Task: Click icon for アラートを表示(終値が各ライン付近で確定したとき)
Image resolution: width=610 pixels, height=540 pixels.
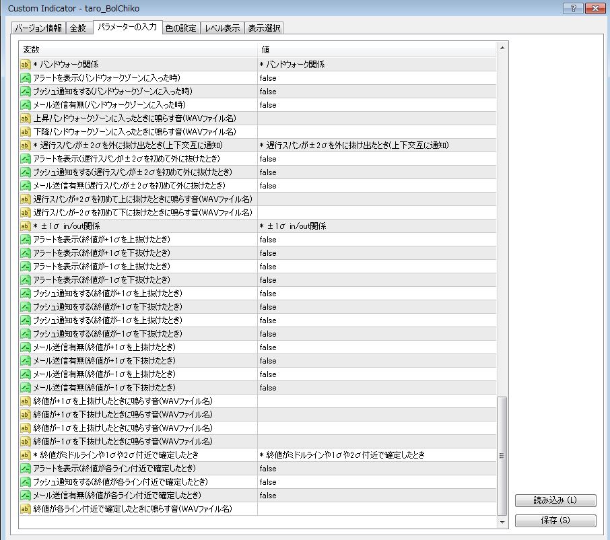Action: pos(26,469)
